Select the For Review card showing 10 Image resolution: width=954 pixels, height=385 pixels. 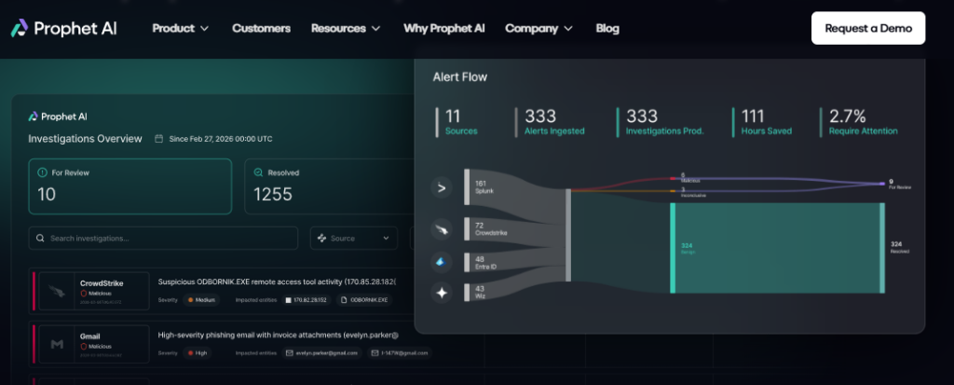tap(130, 186)
